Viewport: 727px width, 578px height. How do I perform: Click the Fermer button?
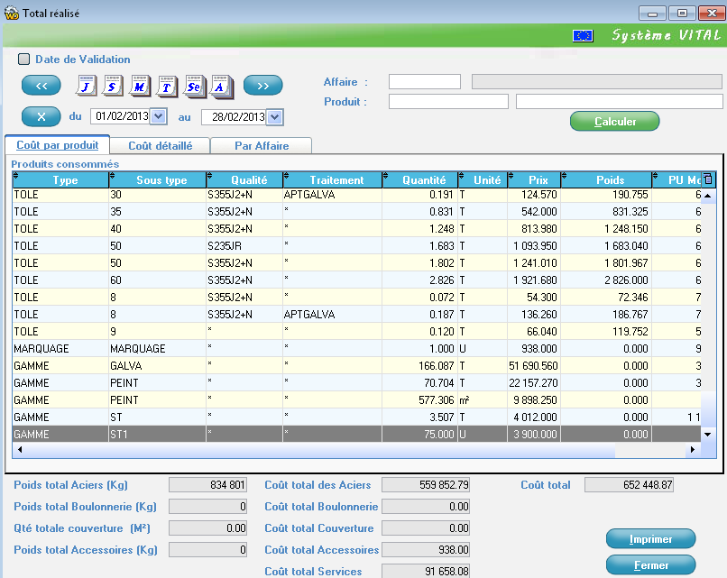650,565
